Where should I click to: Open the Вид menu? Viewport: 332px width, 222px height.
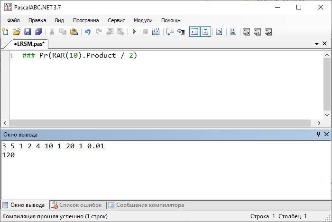tap(59, 20)
